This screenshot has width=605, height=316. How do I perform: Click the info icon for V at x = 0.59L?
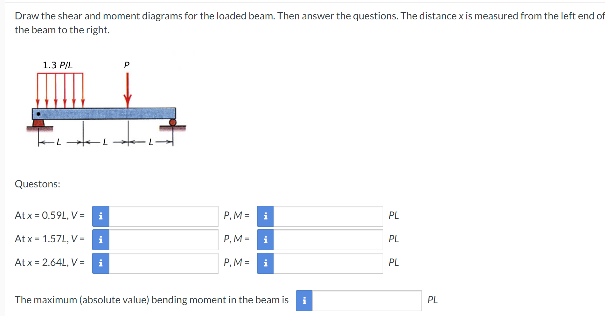click(x=101, y=216)
